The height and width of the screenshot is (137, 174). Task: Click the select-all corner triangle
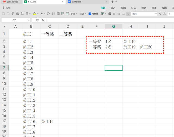click(4, 27)
